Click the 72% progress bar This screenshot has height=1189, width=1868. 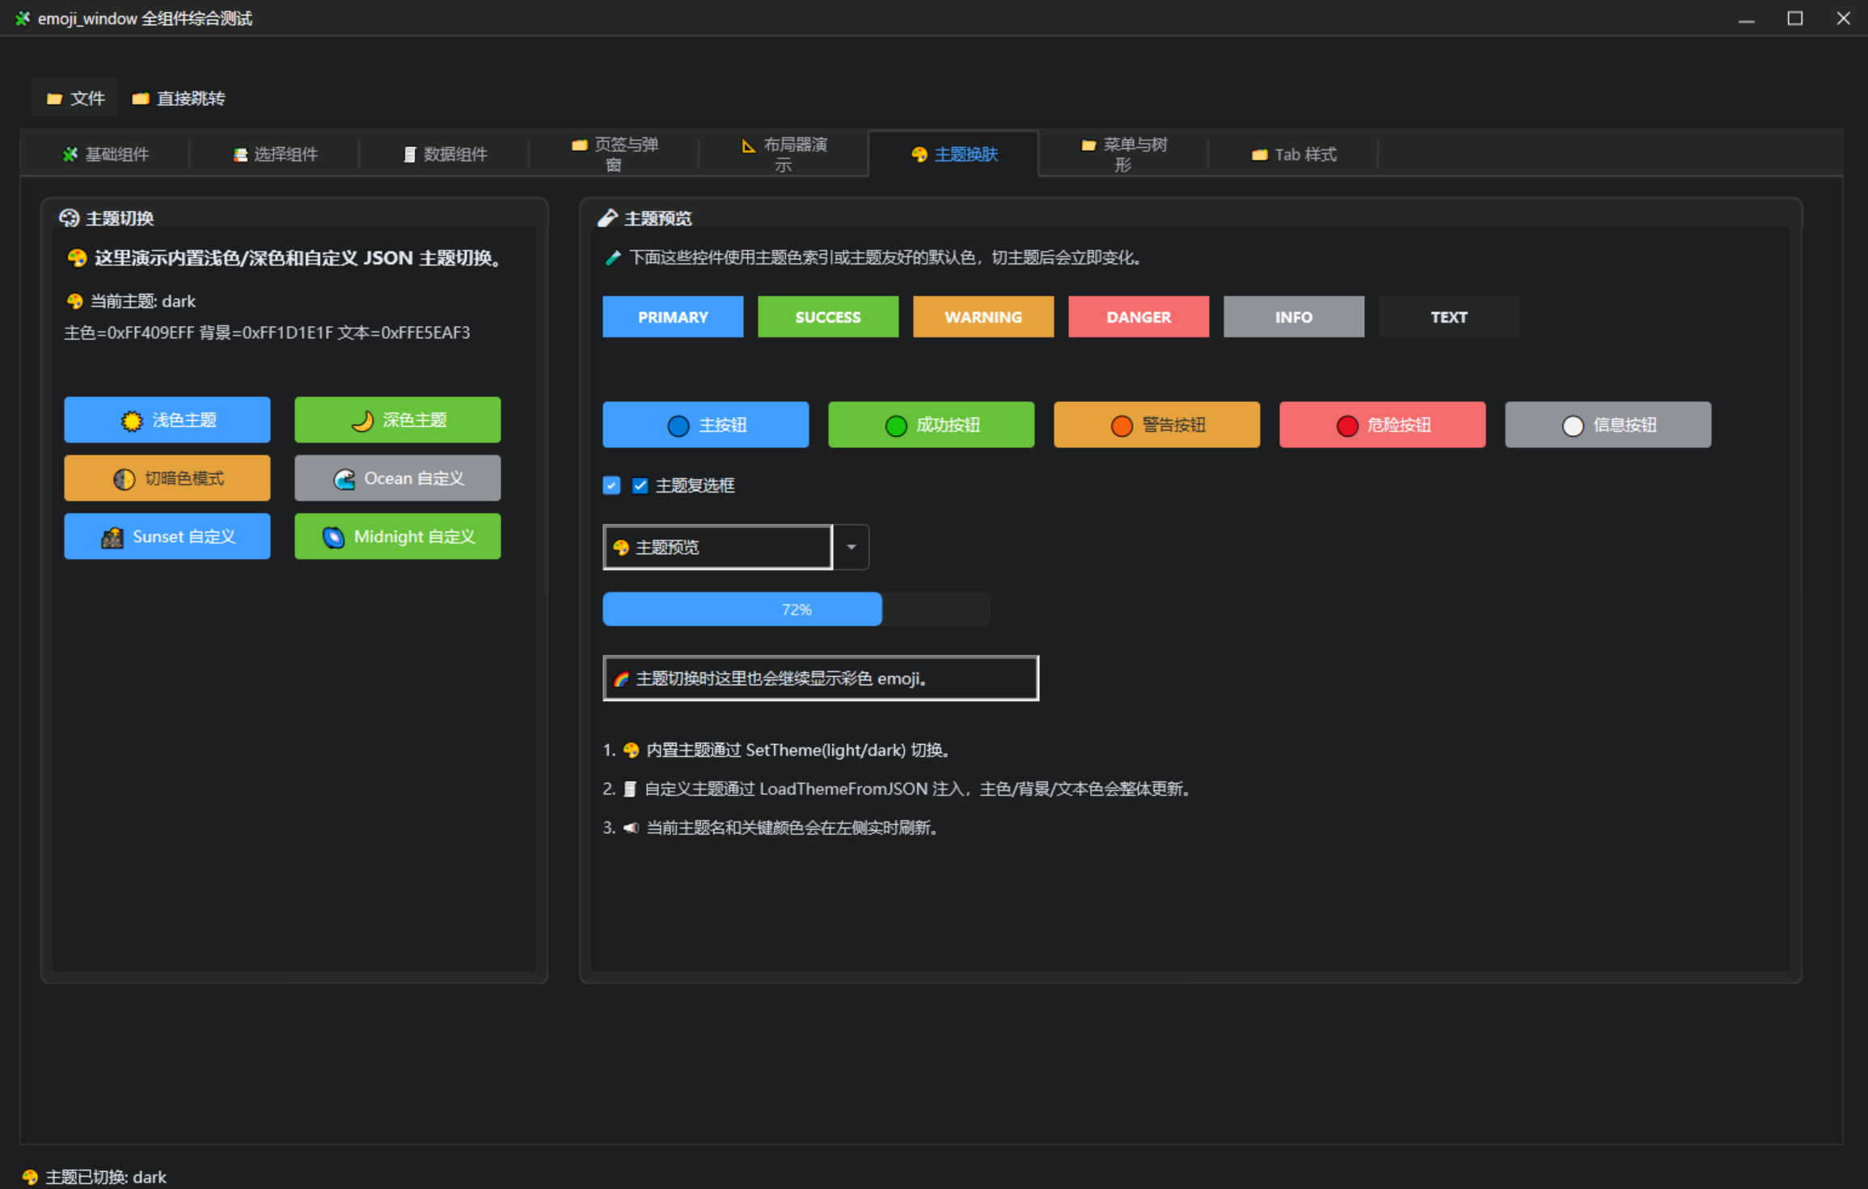(x=796, y=610)
